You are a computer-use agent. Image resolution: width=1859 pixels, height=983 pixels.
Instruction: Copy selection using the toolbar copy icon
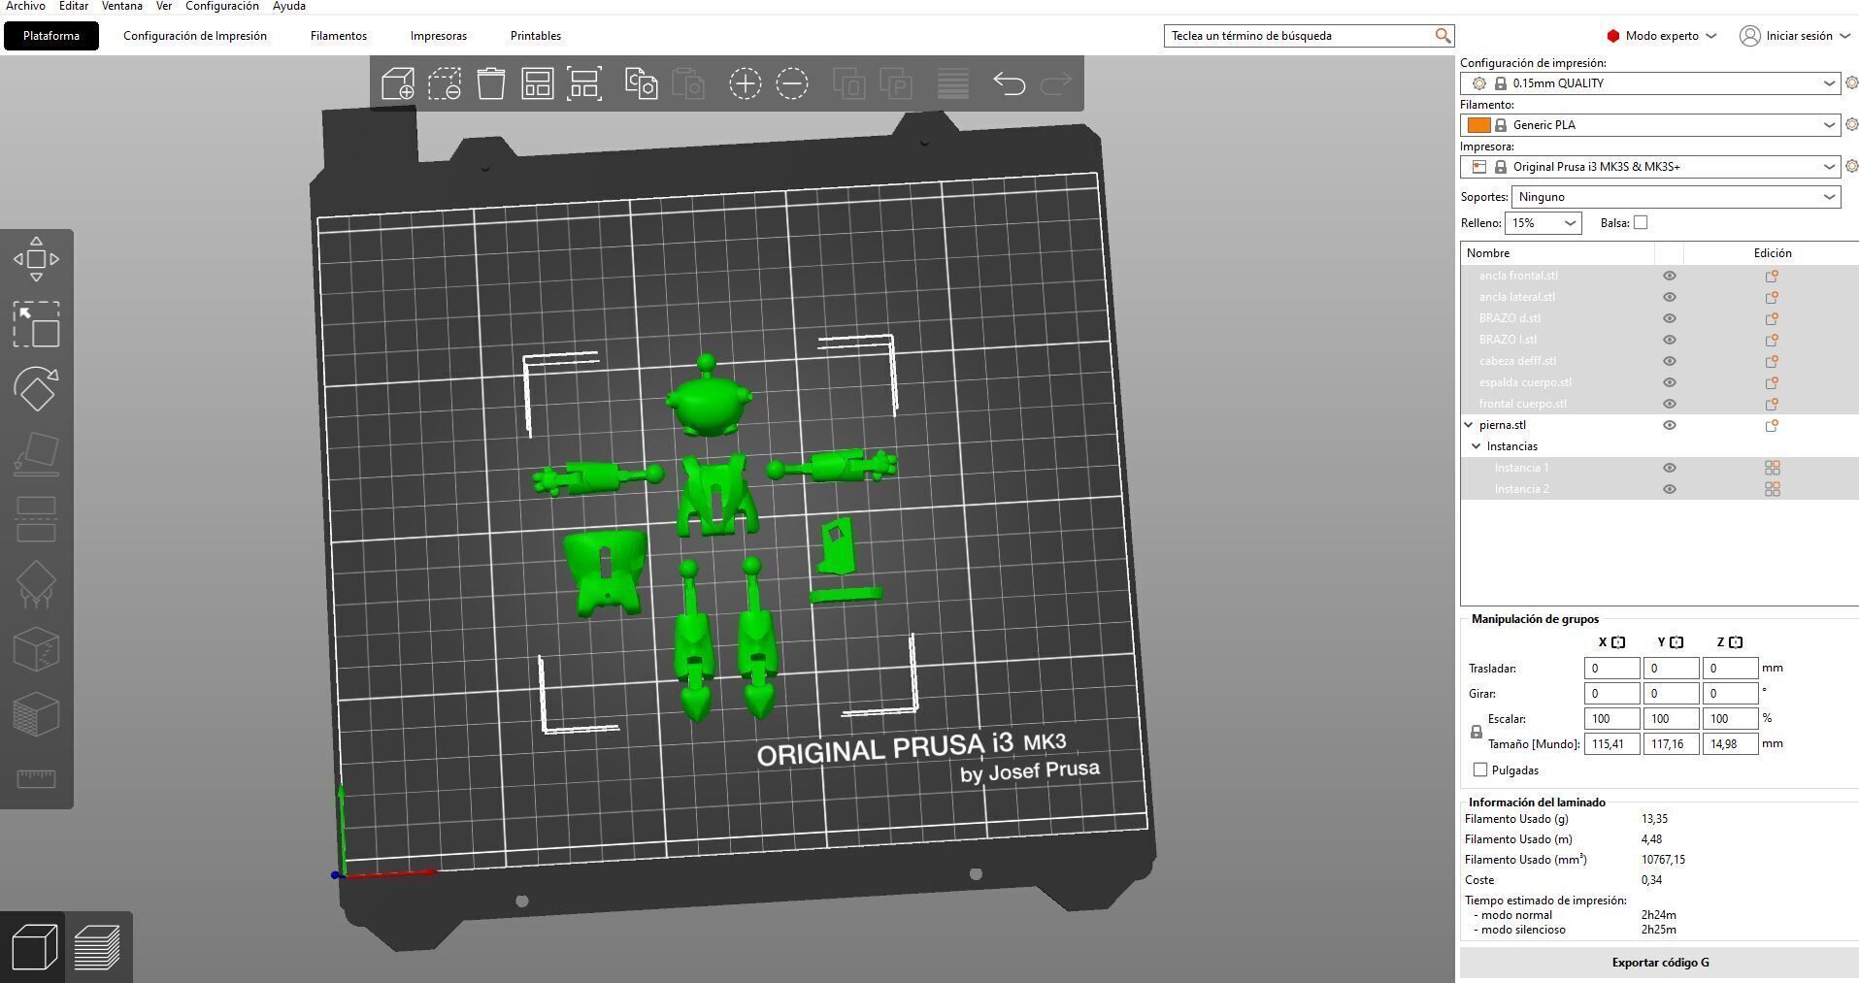[642, 83]
